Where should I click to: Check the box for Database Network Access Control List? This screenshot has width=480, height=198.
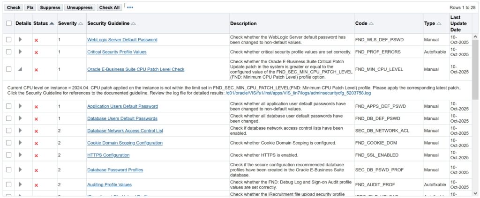[9, 131]
